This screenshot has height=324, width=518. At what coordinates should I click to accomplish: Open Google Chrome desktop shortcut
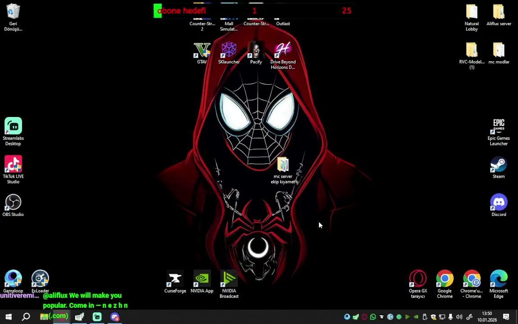(x=445, y=284)
